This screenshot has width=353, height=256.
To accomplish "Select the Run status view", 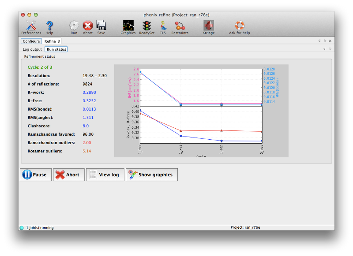I will coord(56,49).
